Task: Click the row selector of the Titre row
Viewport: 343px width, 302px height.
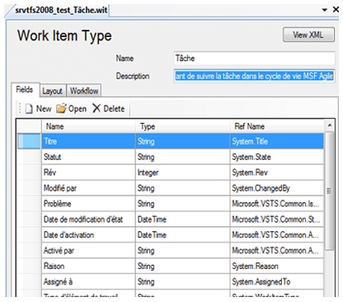Action: click(x=29, y=141)
